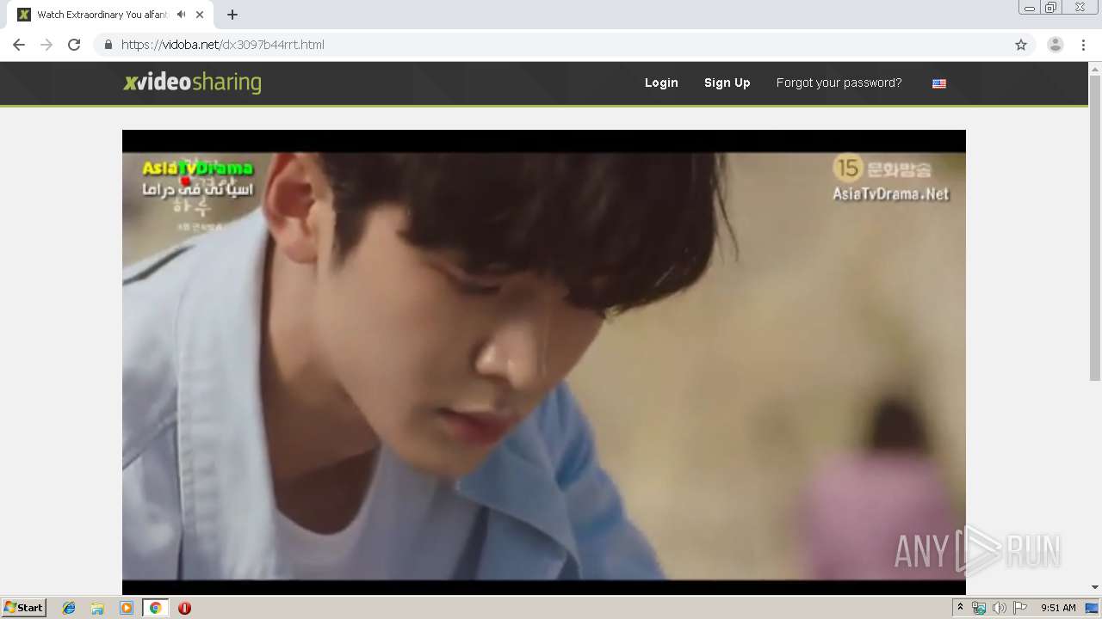Open the network tray icon
The image size is (1102, 619).
coord(979,608)
